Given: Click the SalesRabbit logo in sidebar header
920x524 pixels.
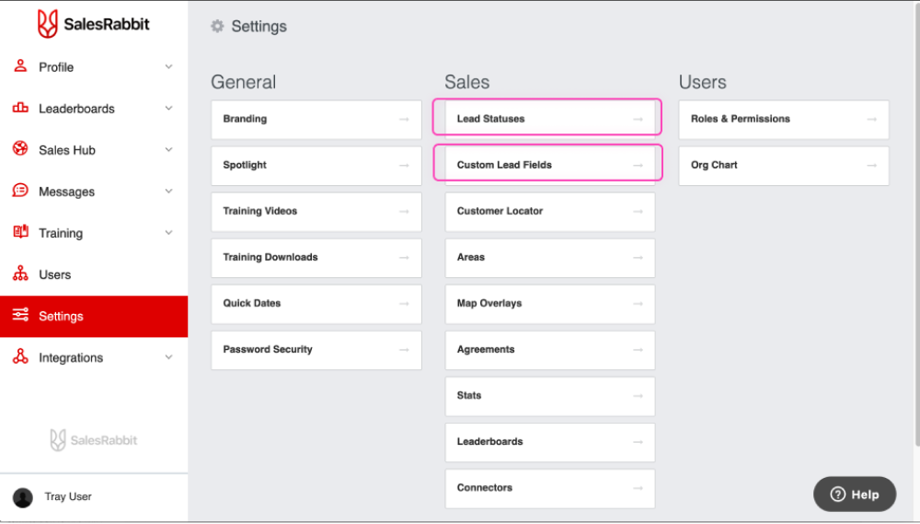Looking at the screenshot, I should point(93,24).
